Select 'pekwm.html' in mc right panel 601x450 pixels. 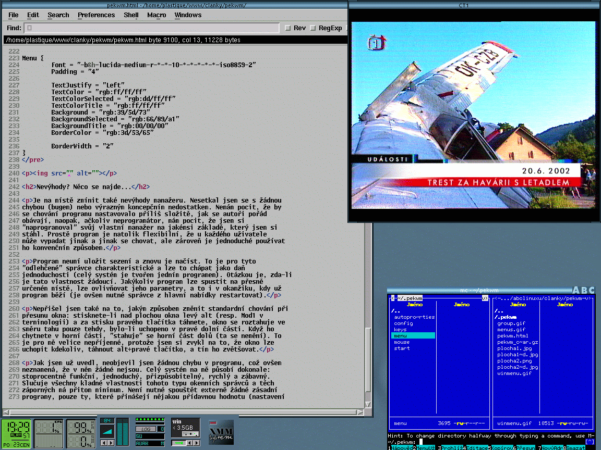(x=513, y=335)
